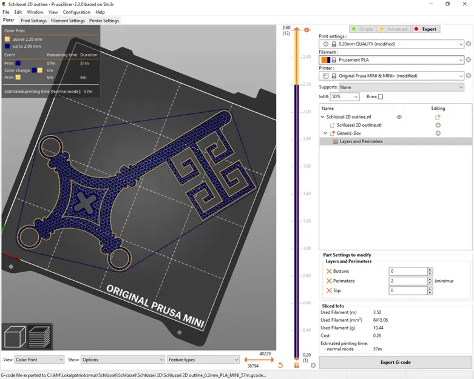Click the blue 'up to 2.00 mm' legend swatch
Image resolution: width=474 pixels, height=379 pixels.
coord(7,46)
